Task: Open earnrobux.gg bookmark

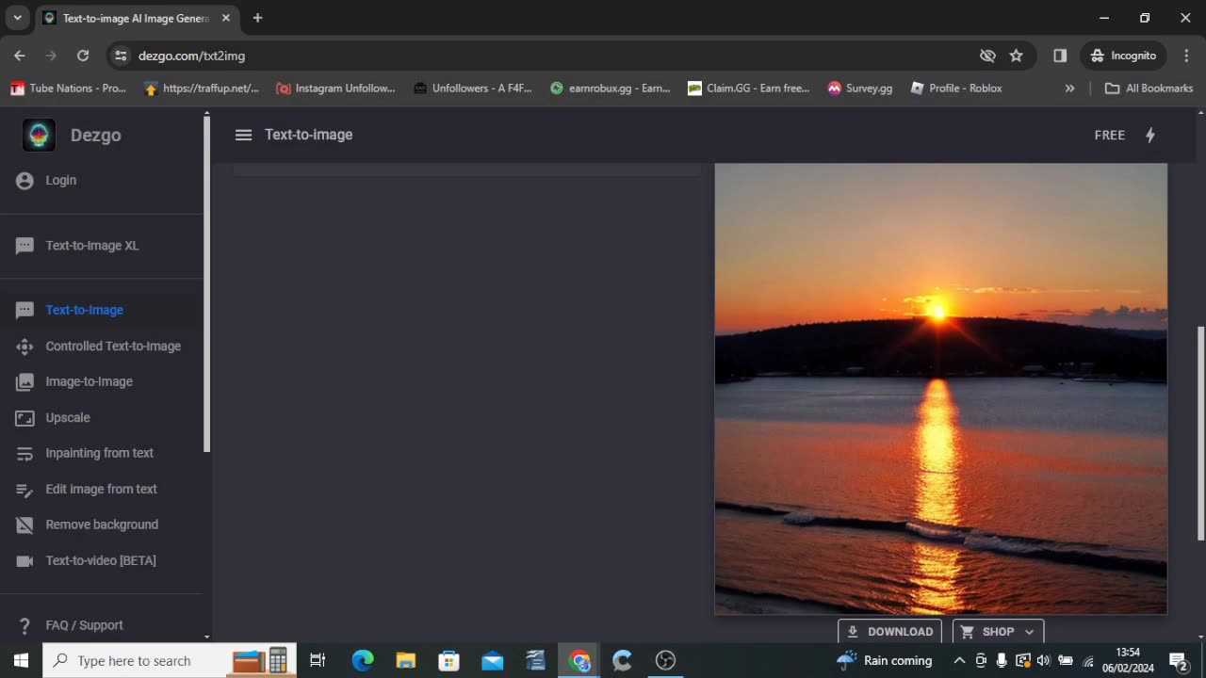Action: [611, 89]
